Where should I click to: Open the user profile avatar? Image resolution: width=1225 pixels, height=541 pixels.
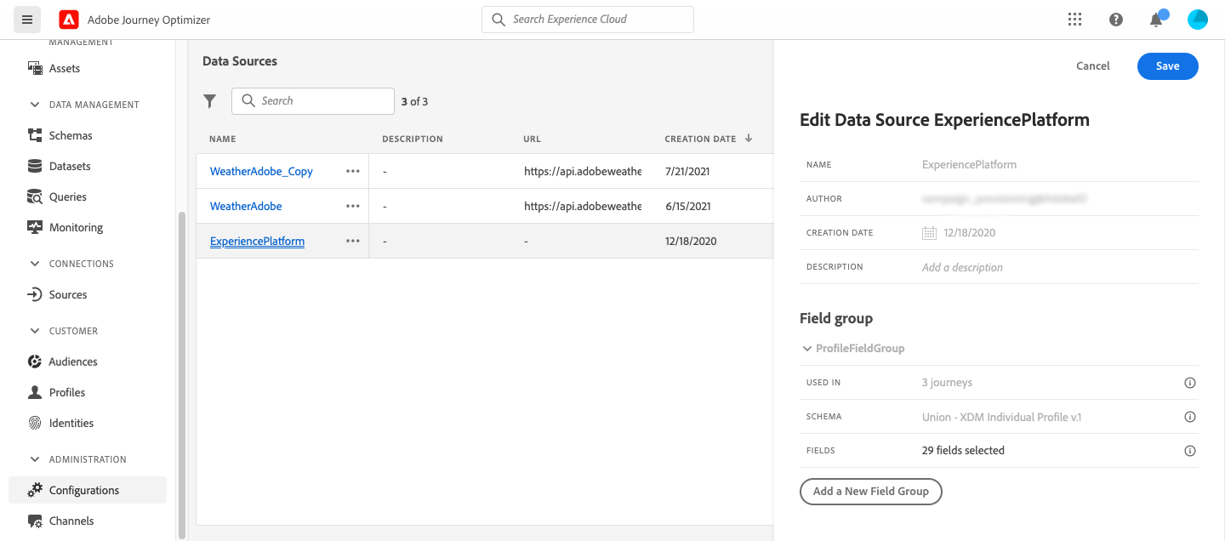(1197, 20)
